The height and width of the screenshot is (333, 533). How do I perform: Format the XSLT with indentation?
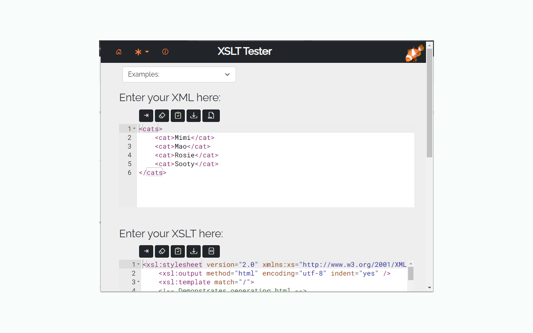146,251
